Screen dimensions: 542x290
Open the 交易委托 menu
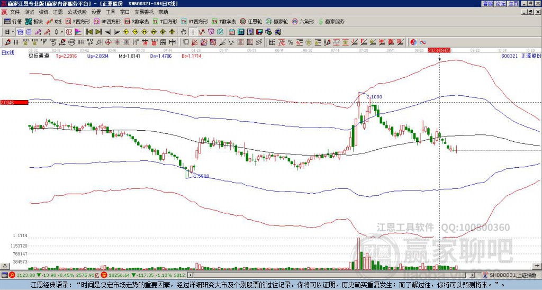point(144,12)
